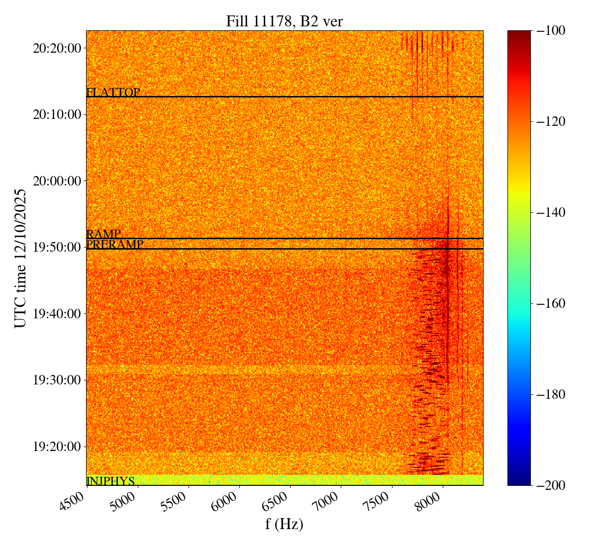Image resolution: width=597 pixels, height=547 pixels.
Task: Click the "UTC time 12/10/2025" y-axis label
Action: click(x=20, y=258)
